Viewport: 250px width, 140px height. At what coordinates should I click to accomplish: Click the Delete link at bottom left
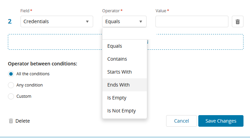coord(23,121)
